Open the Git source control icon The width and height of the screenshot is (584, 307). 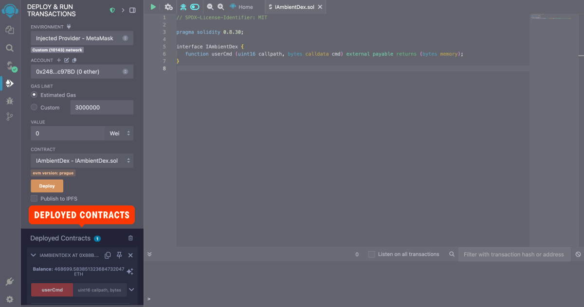click(10, 117)
